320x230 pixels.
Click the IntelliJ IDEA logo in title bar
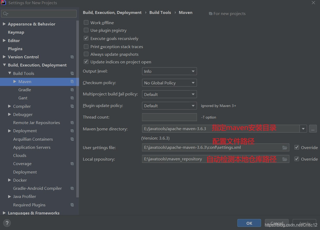point(3,3)
